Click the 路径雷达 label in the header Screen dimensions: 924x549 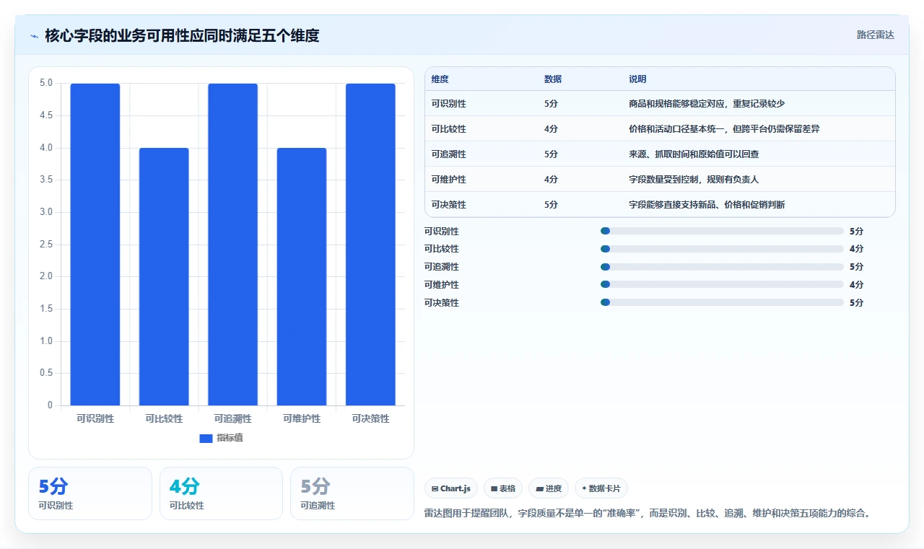click(x=875, y=35)
